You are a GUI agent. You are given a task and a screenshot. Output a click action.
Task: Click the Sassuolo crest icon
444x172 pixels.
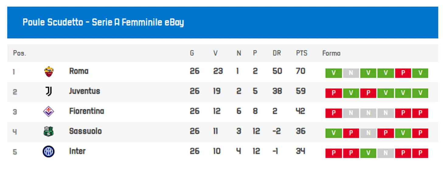pos(49,131)
